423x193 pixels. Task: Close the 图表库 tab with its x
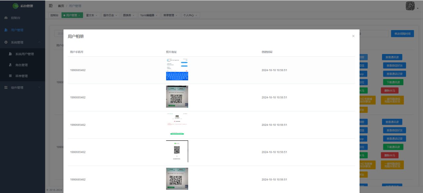(134, 15)
